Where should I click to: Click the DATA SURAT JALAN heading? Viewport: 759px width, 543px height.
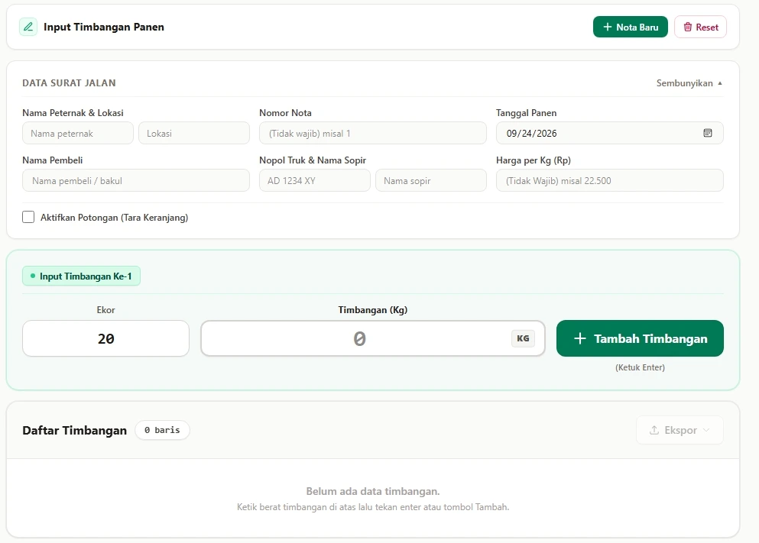70,83
